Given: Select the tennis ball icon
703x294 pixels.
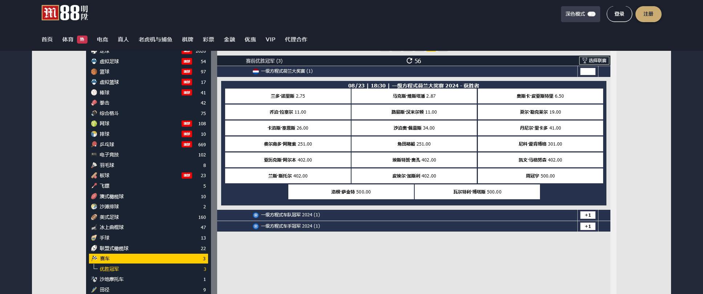Looking at the screenshot, I should coord(94,123).
